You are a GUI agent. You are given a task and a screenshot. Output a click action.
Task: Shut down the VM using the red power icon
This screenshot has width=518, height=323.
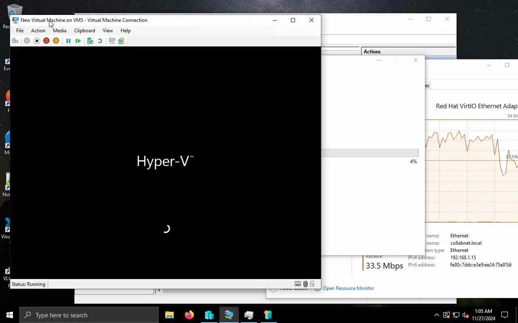tap(46, 41)
